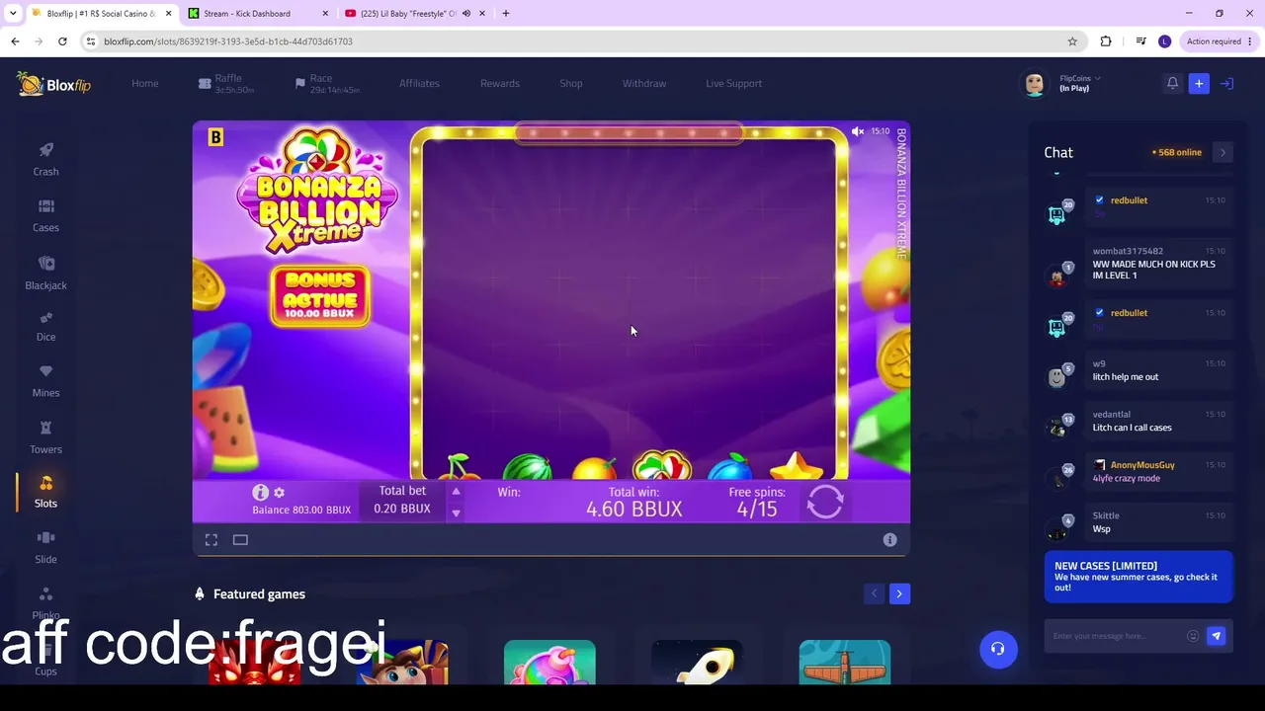Enter fullscreen mode for the game
Image resolution: width=1265 pixels, height=711 pixels.
211,540
